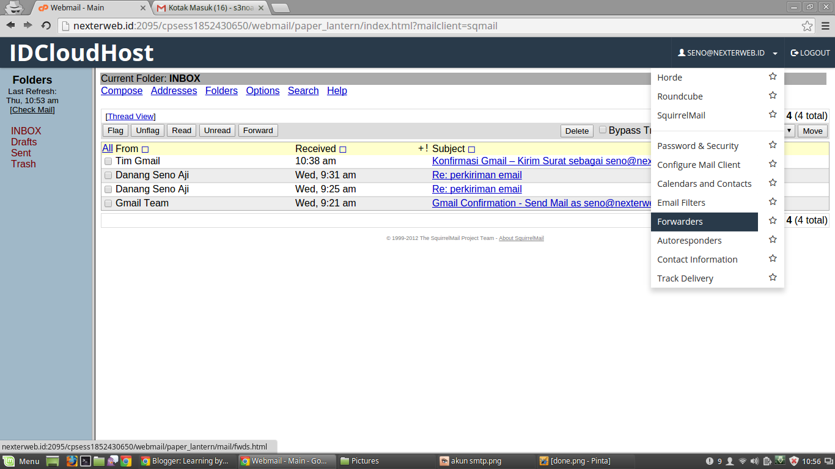Select the checkbox for the Gmail Team message
Viewport: 835px width, 469px height.
click(x=108, y=203)
